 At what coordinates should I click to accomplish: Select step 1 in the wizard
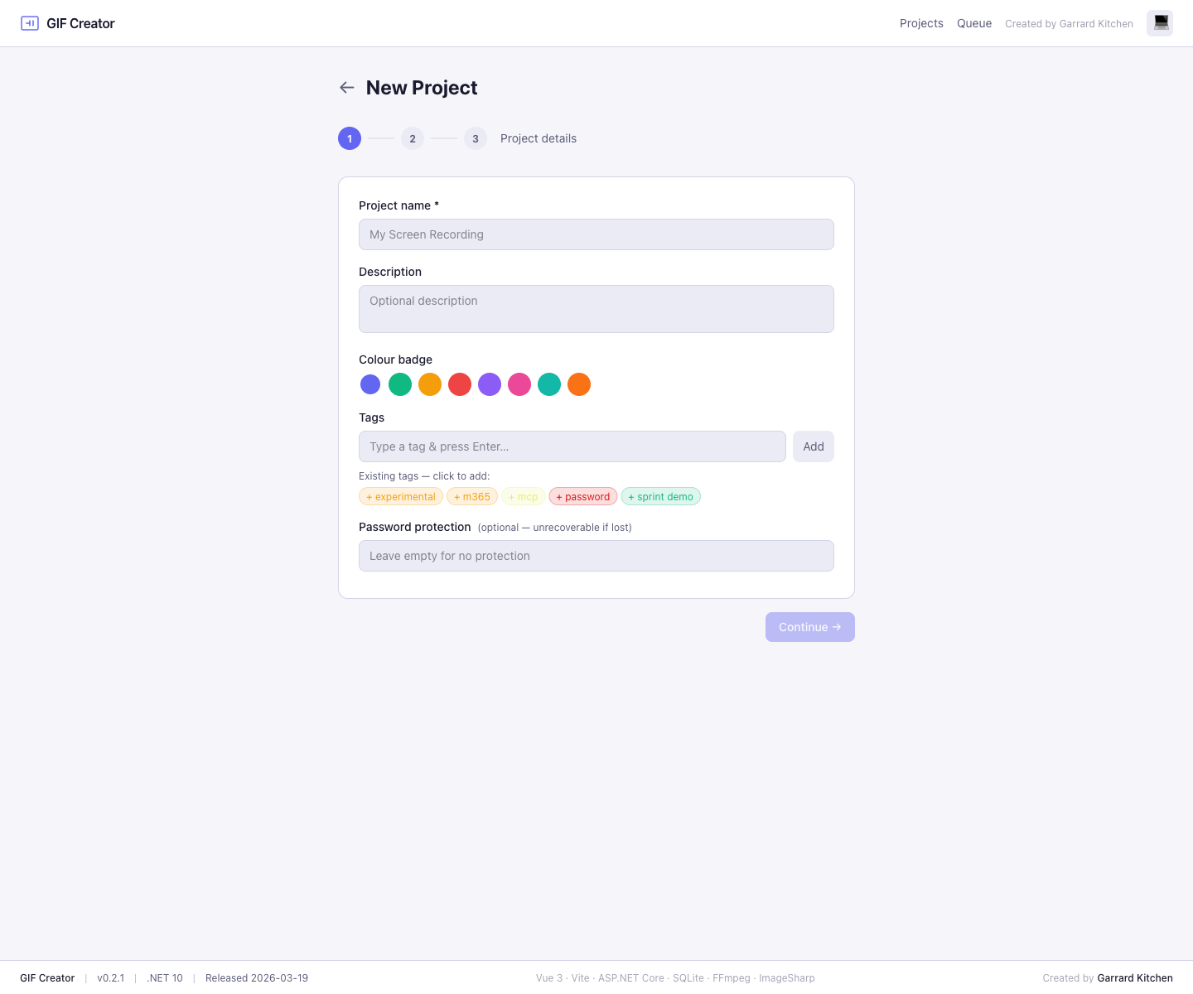click(350, 138)
